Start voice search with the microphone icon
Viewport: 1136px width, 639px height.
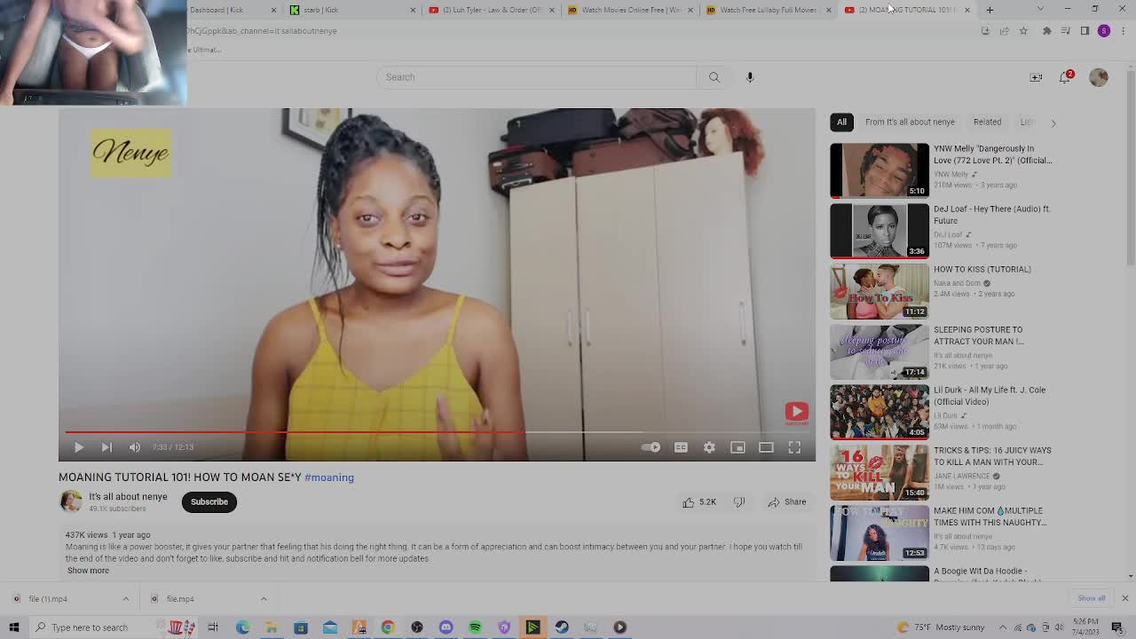(750, 77)
